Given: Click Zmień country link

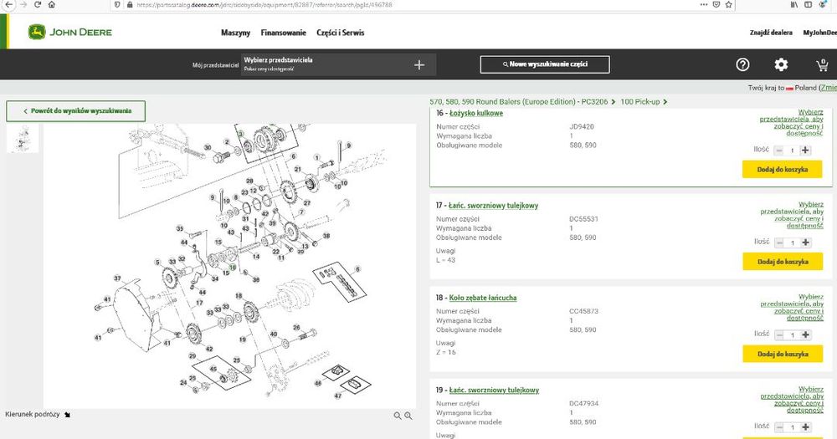Looking at the screenshot, I should (828, 88).
